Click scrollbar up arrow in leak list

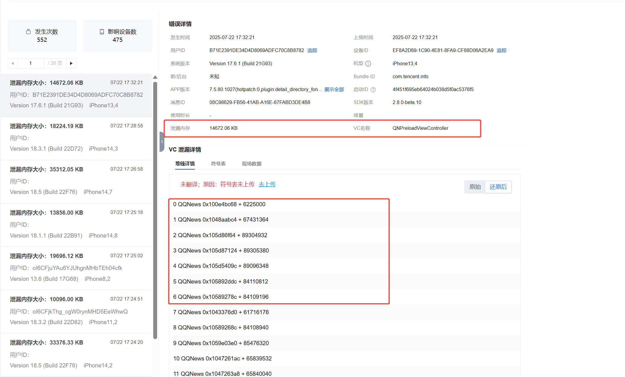tap(155, 78)
